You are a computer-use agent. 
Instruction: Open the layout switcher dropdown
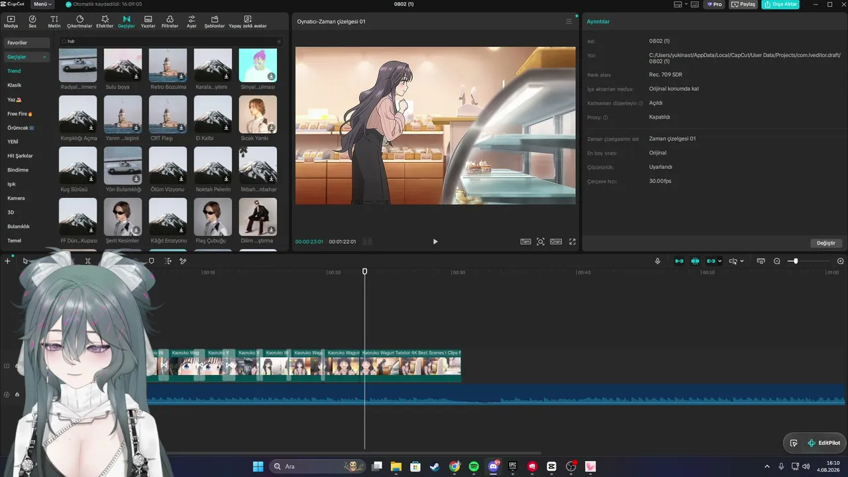point(680,4)
